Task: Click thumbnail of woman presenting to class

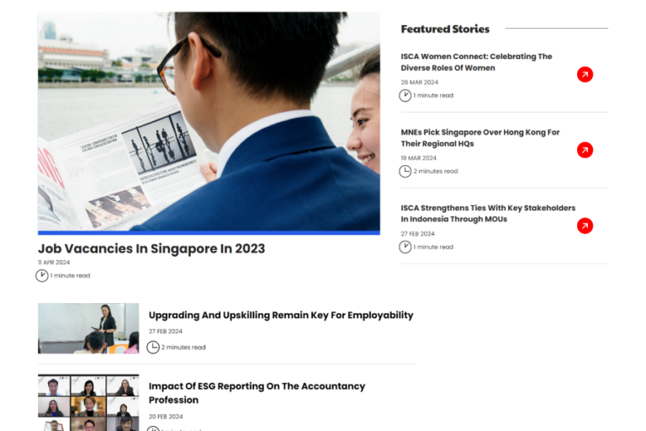Action: (88, 328)
